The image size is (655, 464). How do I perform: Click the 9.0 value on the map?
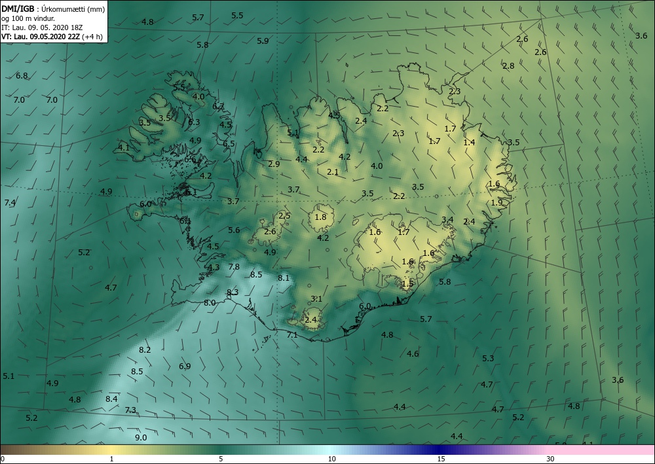pyautogui.click(x=141, y=438)
